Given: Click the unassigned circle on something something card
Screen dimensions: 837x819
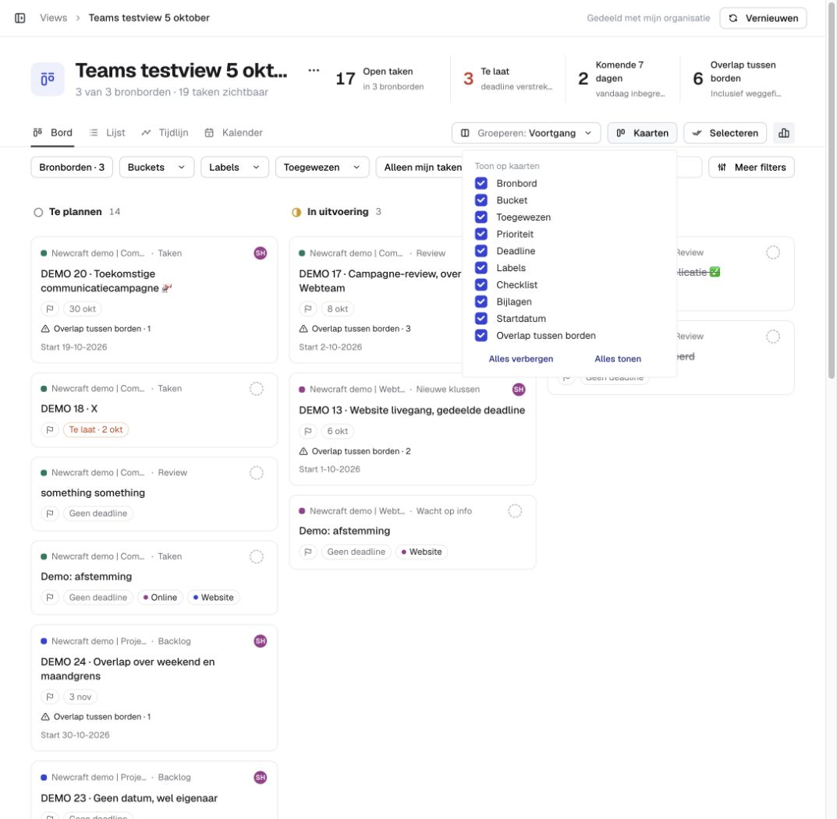Looking at the screenshot, I should tap(257, 473).
